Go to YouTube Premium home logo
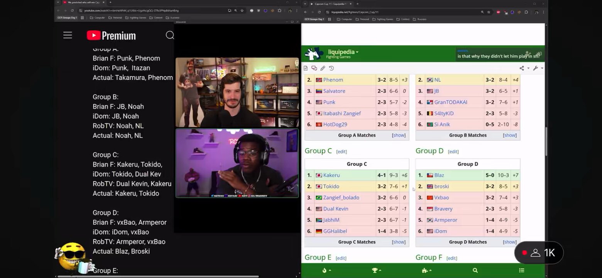The height and width of the screenshot is (278, 602). [x=111, y=36]
